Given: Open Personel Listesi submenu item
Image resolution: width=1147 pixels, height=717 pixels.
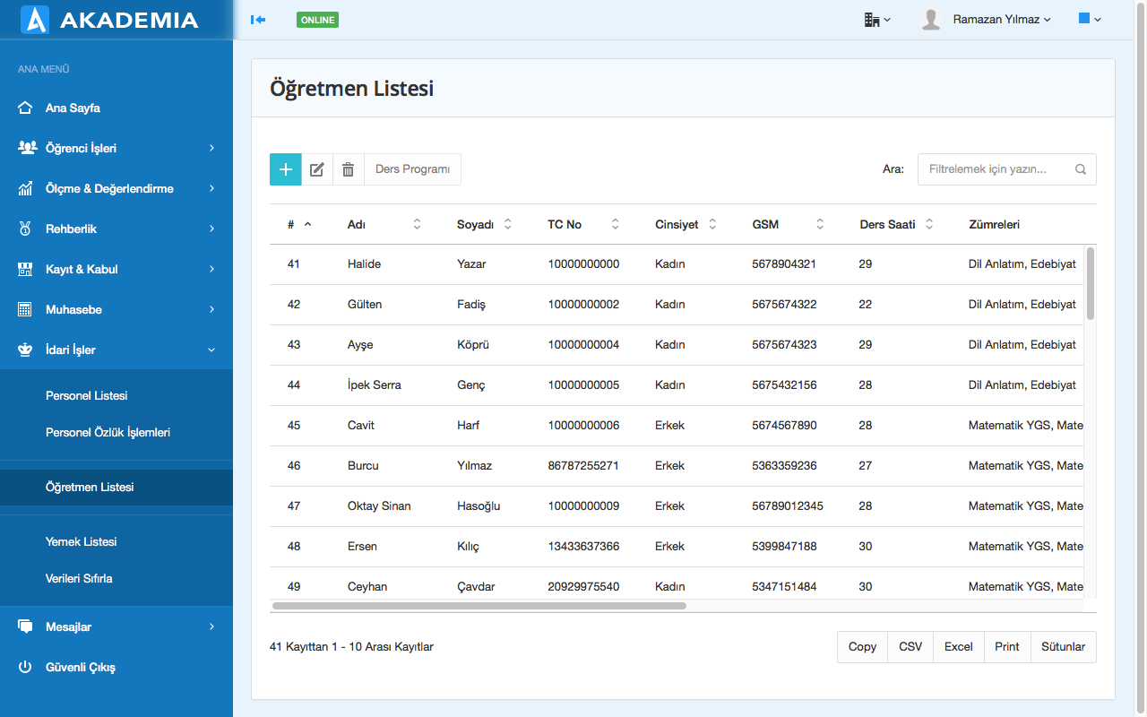Looking at the screenshot, I should pyautogui.click(x=87, y=396).
